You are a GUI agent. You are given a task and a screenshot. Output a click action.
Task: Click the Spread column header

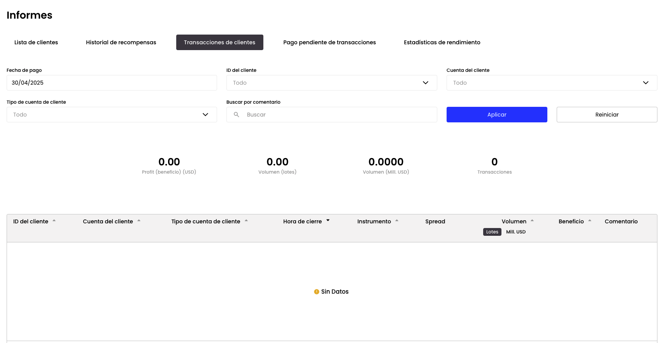(435, 221)
